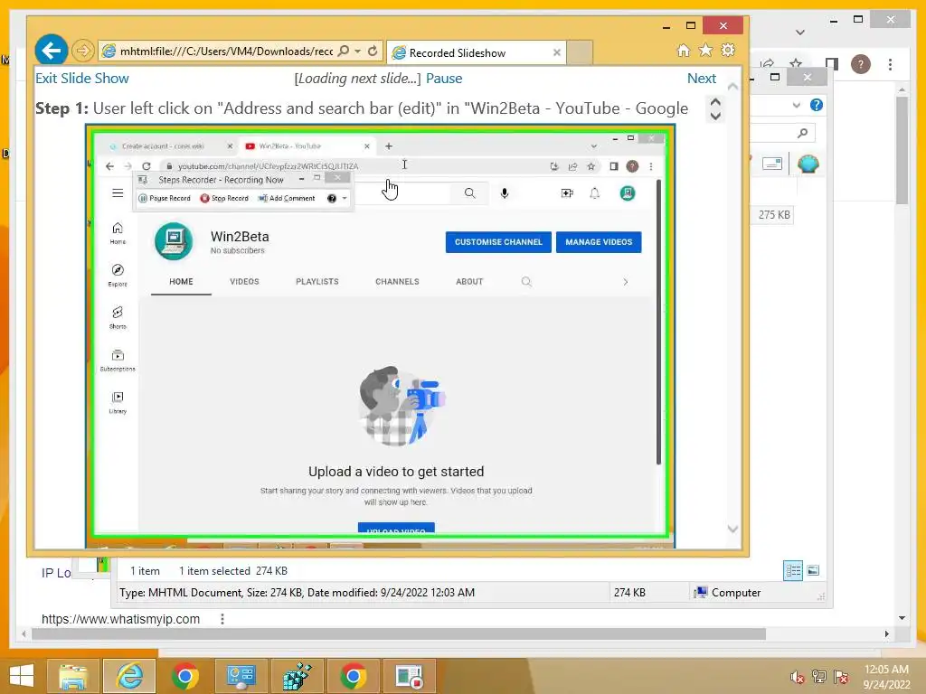Open options dots beside whatismyip.com link
Image resolution: width=926 pixels, height=694 pixels.
pyautogui.click(x=222, y=619)
